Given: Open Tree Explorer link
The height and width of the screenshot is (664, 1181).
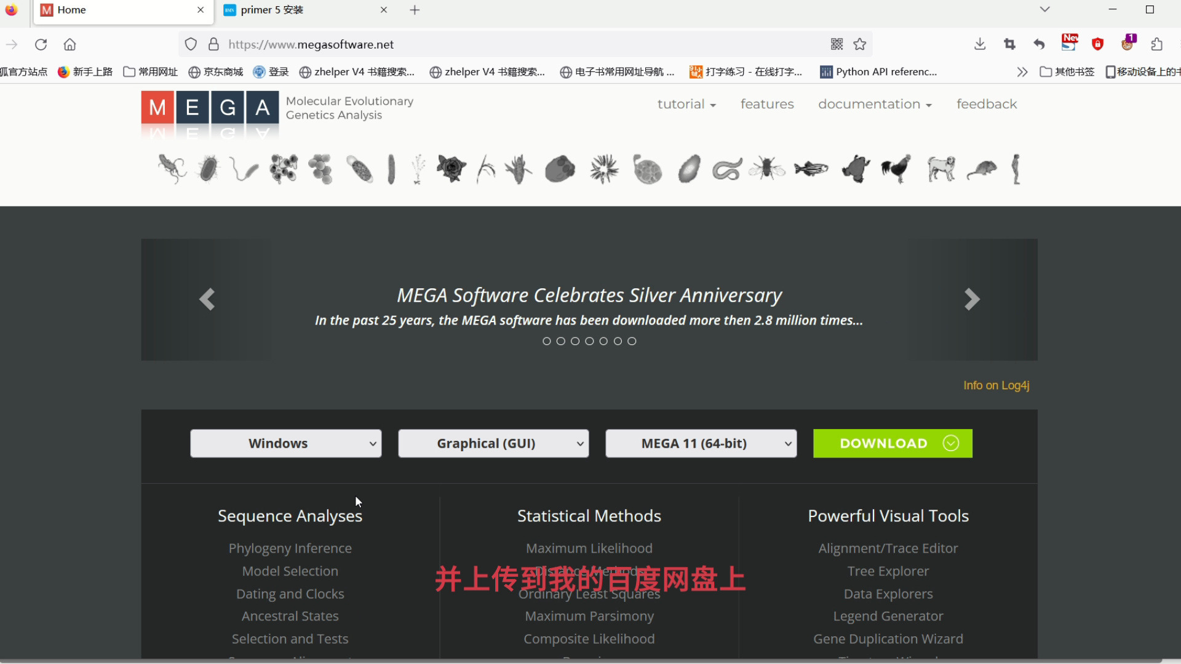Looking at the screenshot, I should [x=888, y=571].
